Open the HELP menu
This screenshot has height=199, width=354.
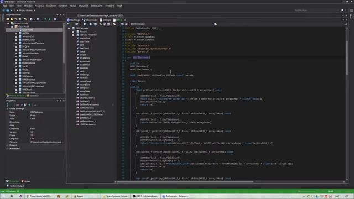tap(119, 6)
